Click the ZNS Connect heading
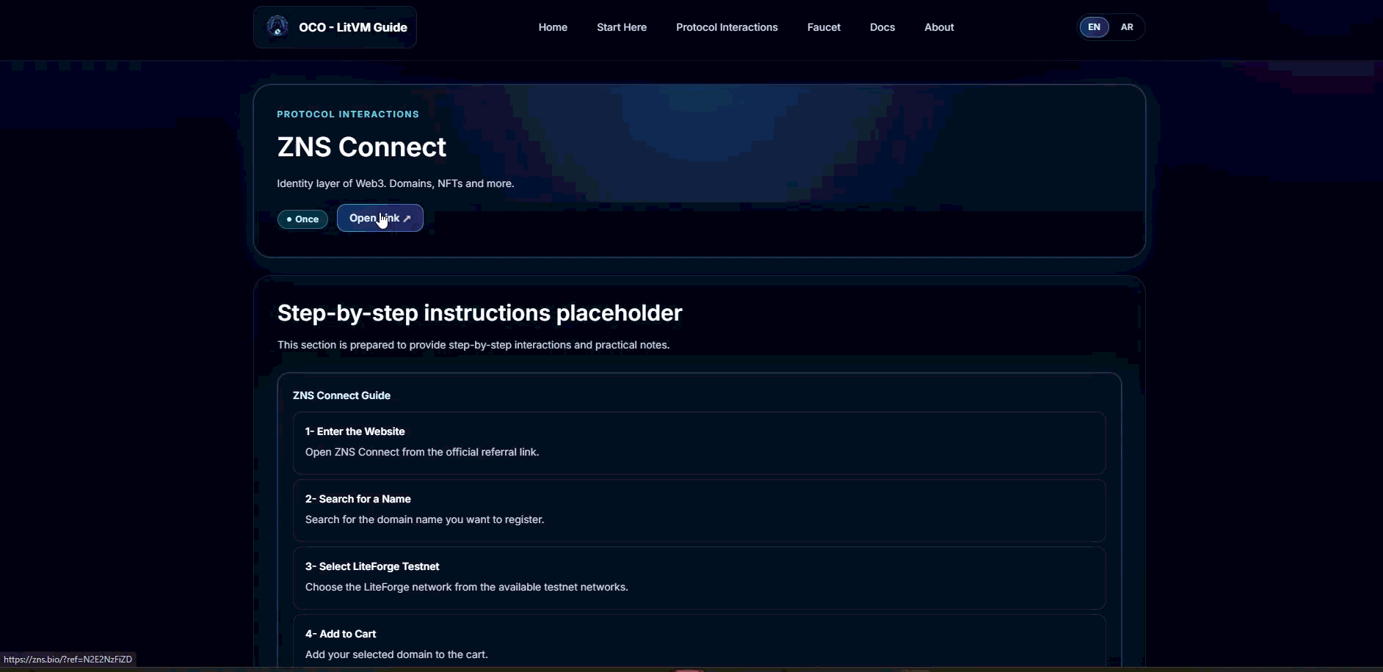 click(x=361, y=147)
